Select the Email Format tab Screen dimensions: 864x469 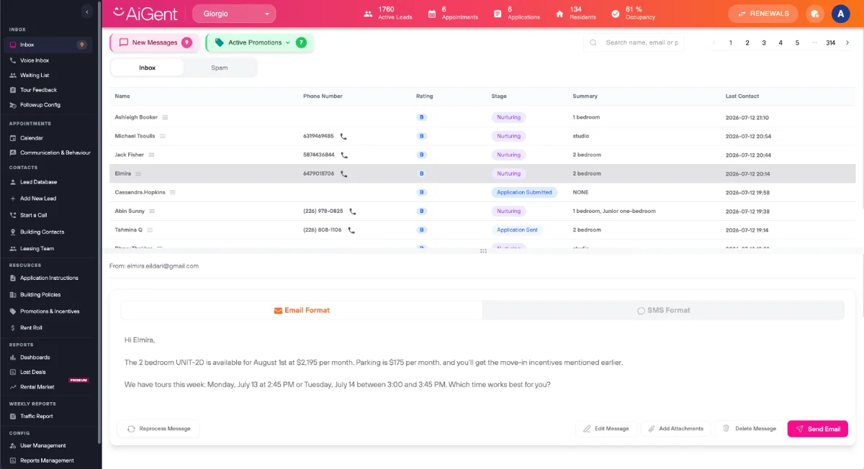coord(302,310)
